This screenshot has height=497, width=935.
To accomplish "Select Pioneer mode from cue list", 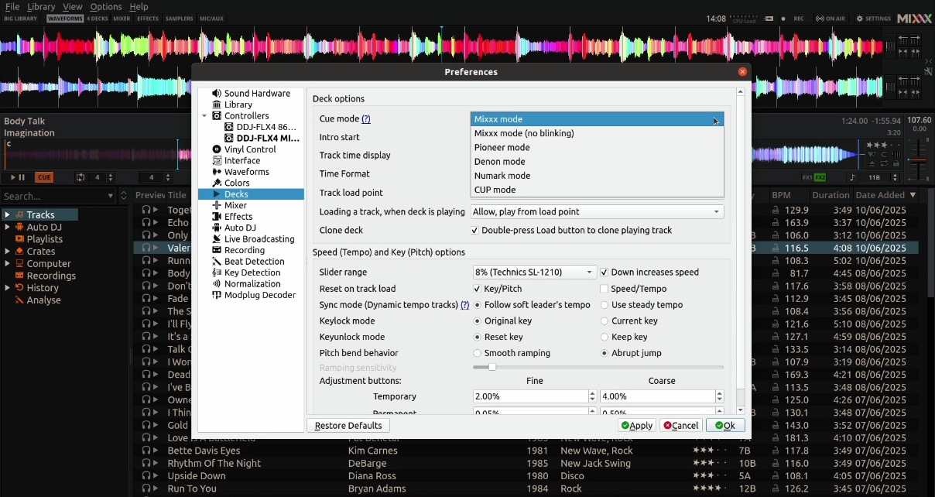I will pos(502,147).
